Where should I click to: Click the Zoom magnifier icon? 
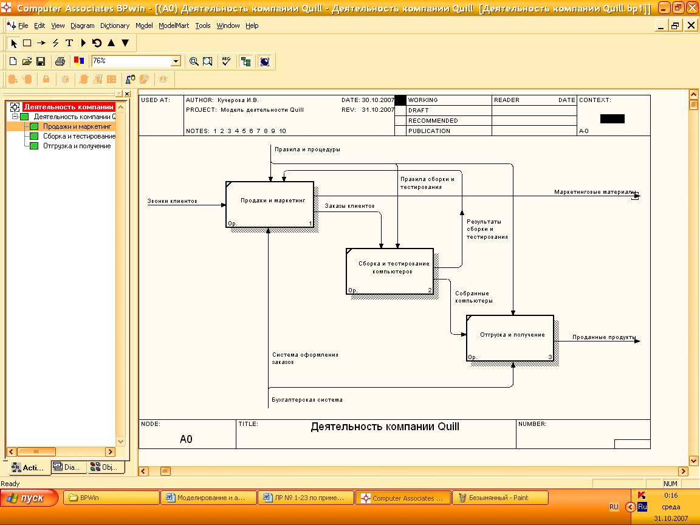point(194,61)
